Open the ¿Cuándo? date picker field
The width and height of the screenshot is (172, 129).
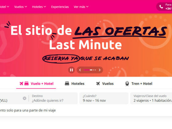(104, 98)
